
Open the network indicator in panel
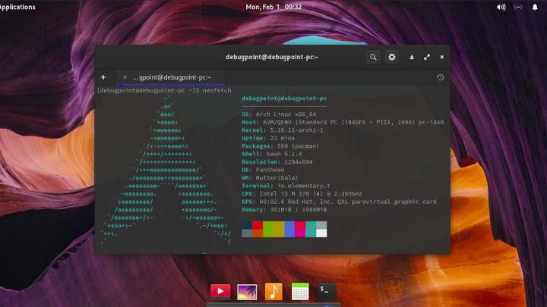click(x=518, y=7)
